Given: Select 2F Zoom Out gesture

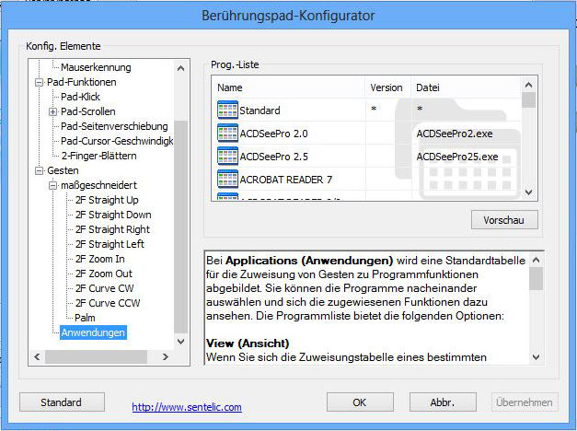Looking at the screenshot, I should (x=104, y=274).
